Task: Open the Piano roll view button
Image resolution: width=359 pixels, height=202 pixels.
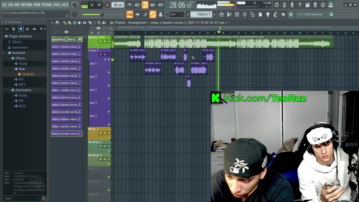Action: coord(229,14)
